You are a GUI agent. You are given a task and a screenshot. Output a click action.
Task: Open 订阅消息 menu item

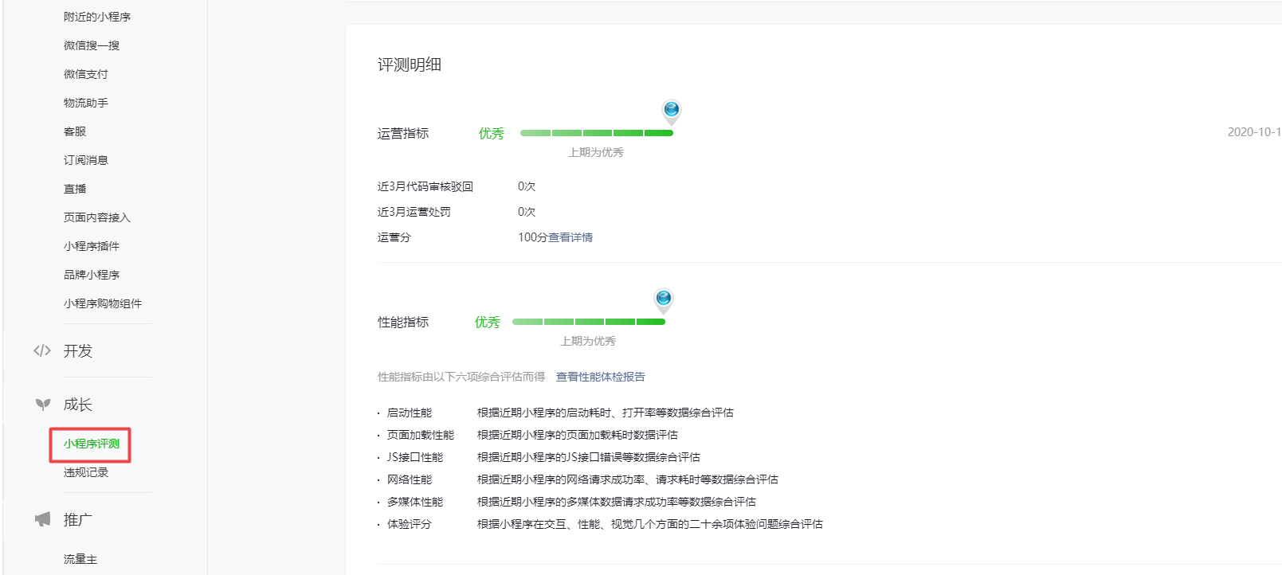[x=86, y=160]
